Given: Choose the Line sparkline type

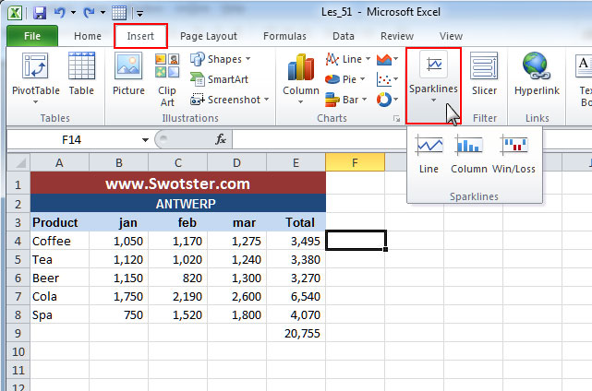Looking at the screenshot, I should pos(429,155).
